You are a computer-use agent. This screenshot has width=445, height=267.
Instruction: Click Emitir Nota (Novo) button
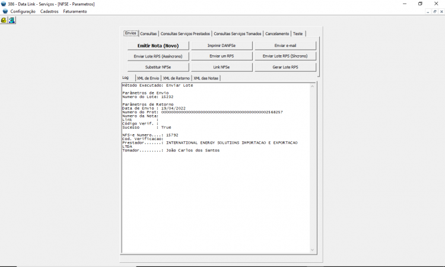coord(158,46)
